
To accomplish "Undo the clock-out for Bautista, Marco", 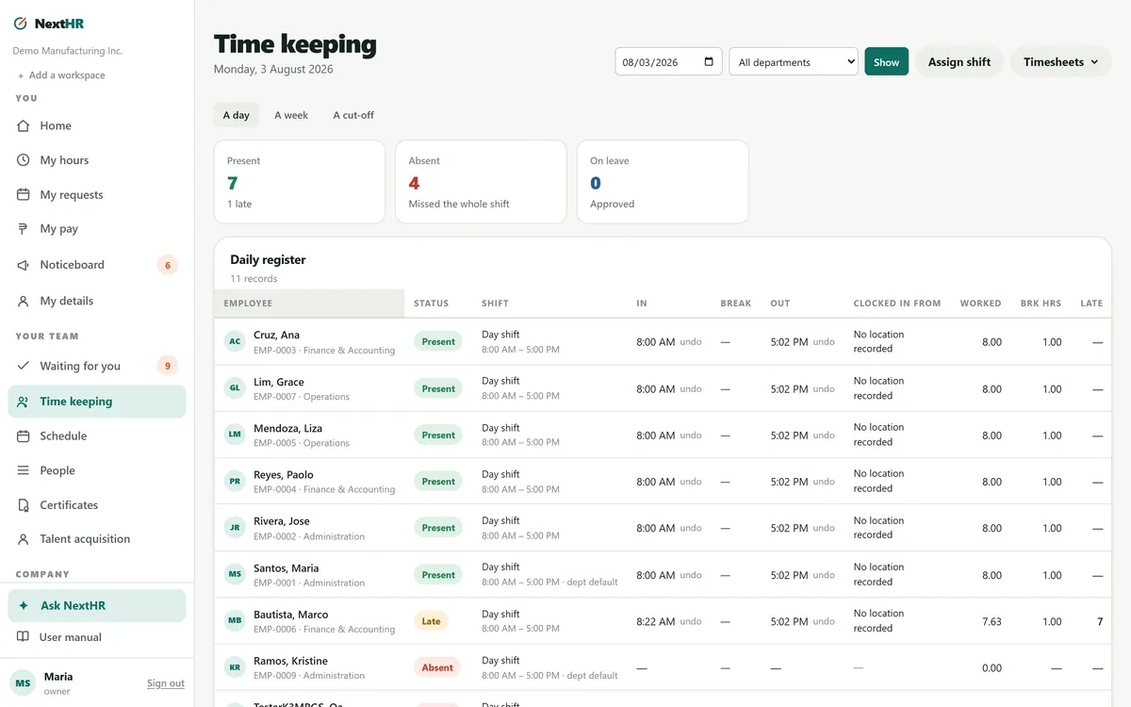I will 824,621.
